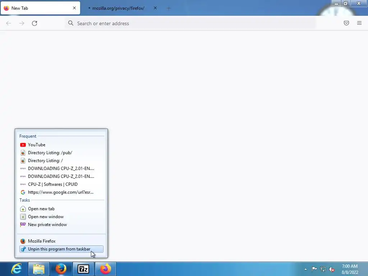The height and width of the screenshot is (276, 368).
Task: Open Internet Explorer from the taskbar
Action: (x=17, y=269)
